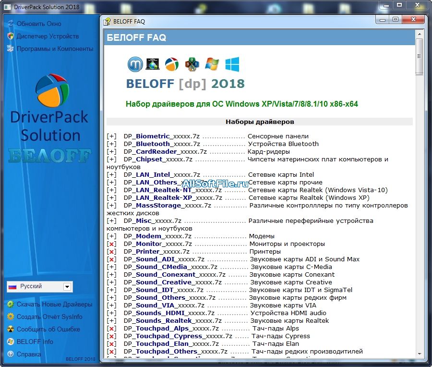Toggle [x] marker for DP_Touchpad_Others row
432x367 pixels.
(x=111, y=352)
